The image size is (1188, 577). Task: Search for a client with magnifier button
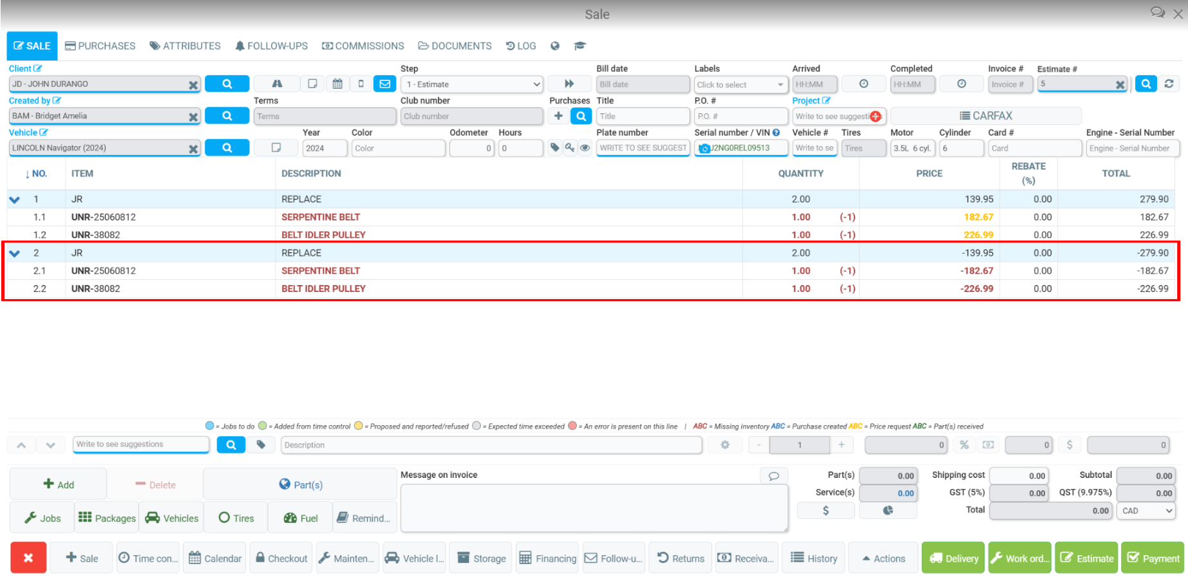227,84
